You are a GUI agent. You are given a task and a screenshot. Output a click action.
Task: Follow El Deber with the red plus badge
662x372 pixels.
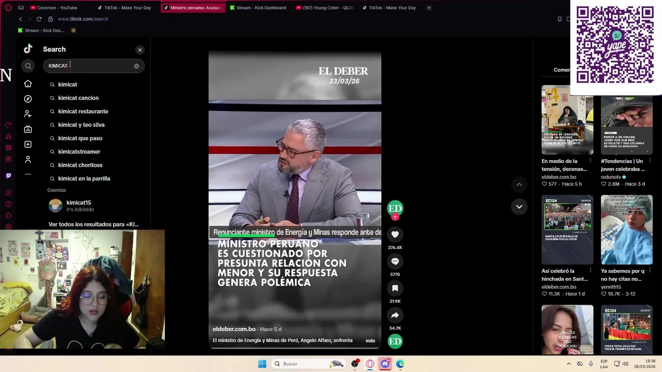[x=395, y=218]
